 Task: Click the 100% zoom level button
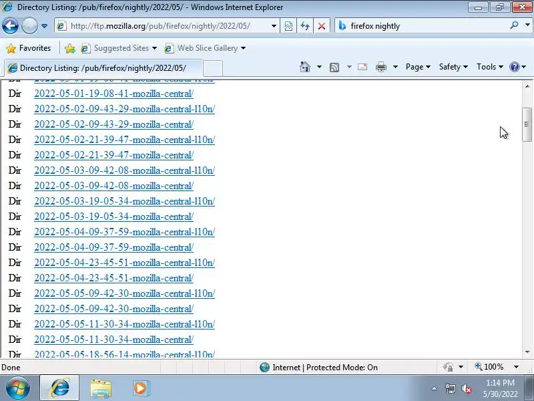click(x=489, y=367)
